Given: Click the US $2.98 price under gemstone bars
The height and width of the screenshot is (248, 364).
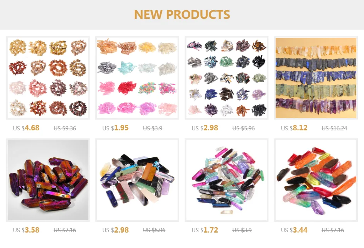Looking at the screenshot, I should click(115, 230).
